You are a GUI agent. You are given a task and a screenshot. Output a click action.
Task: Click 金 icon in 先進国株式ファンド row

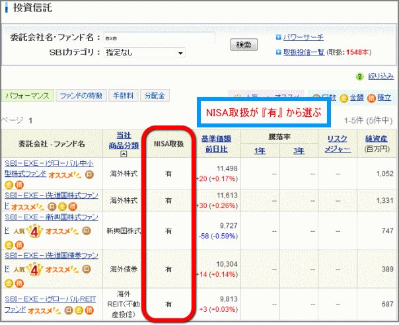coord(62,206)
